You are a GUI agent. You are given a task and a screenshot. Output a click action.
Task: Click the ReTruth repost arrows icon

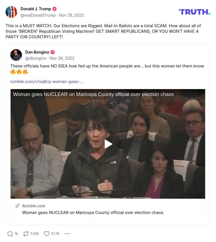point(26,233)
